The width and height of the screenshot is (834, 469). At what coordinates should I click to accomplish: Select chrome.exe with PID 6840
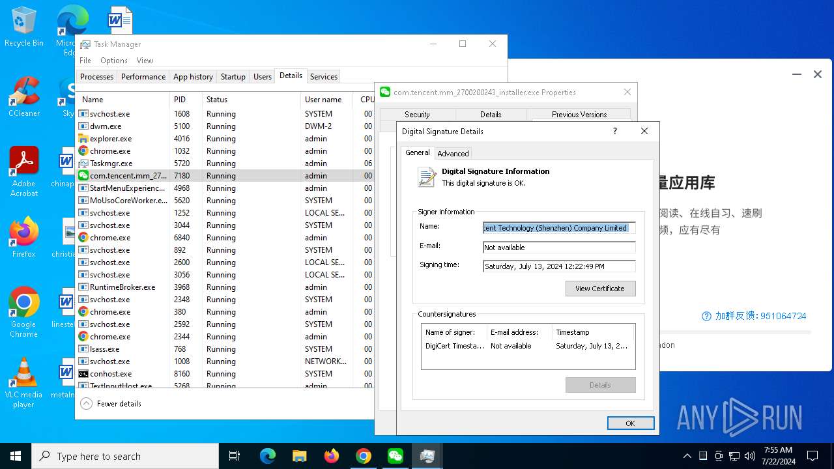point(225,238)
